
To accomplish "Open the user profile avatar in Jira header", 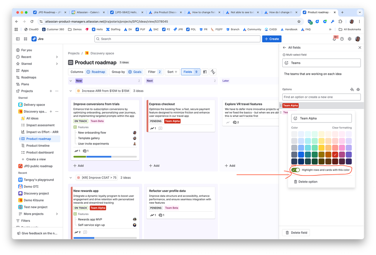I will click(358, 39).
